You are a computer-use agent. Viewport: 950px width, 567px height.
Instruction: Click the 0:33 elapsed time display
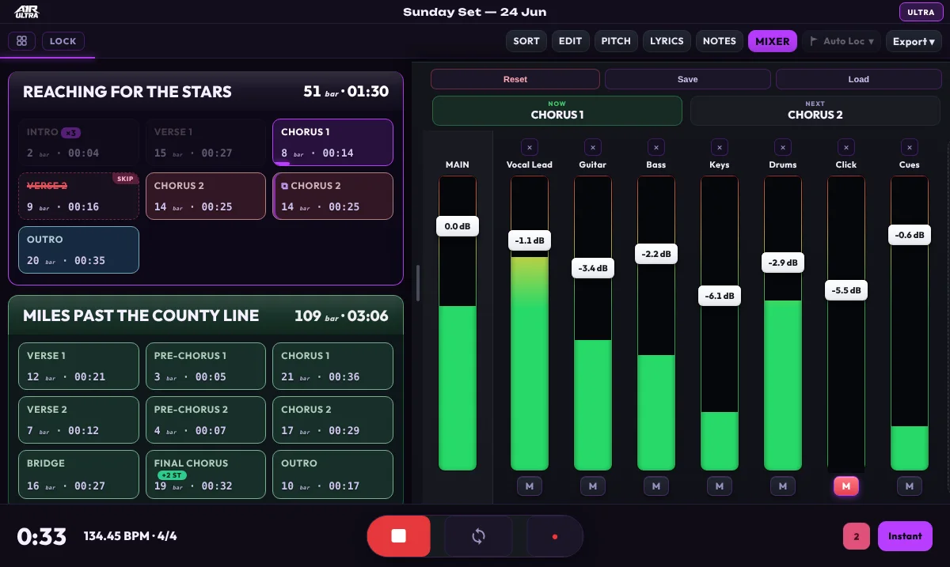point(41,536)
